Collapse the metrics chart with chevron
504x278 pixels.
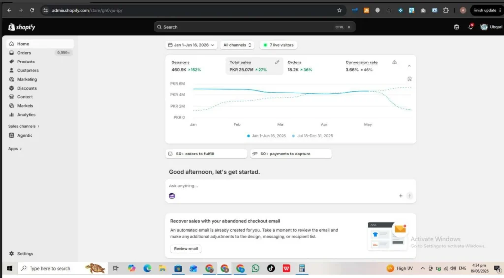[x=409, y=66]
